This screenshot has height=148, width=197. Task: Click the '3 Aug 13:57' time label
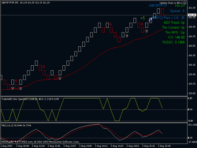pyautogui.click(x=70, y=146)
